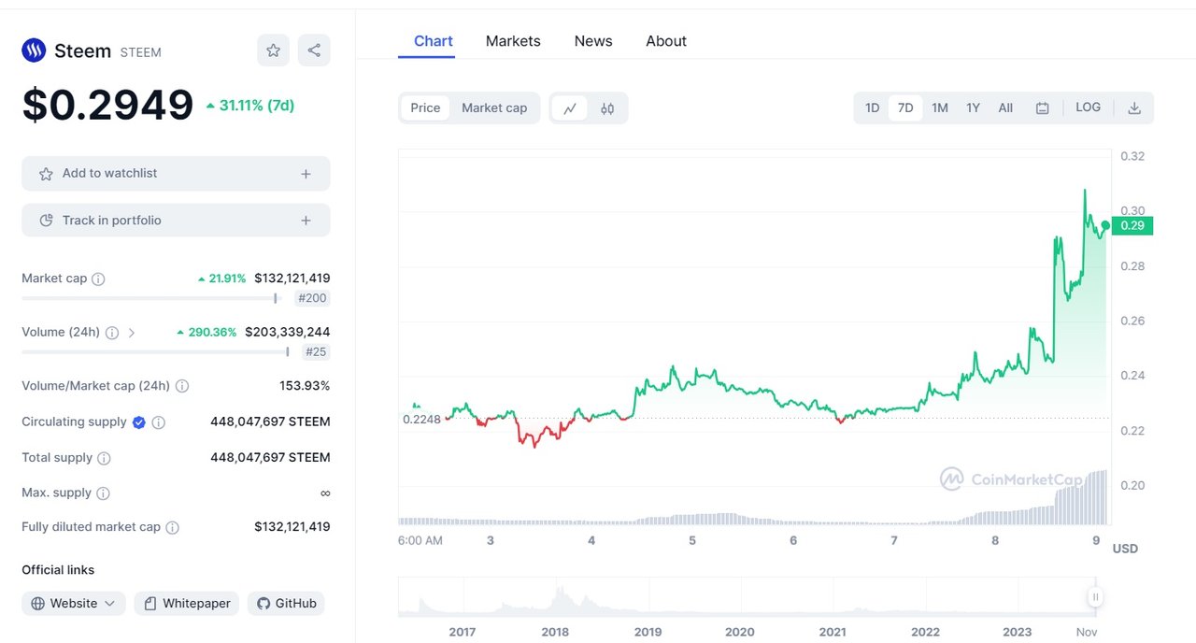Set chart range to 1Y
Viewport: 1196px width, 643px height.
(x=973, y=108)
